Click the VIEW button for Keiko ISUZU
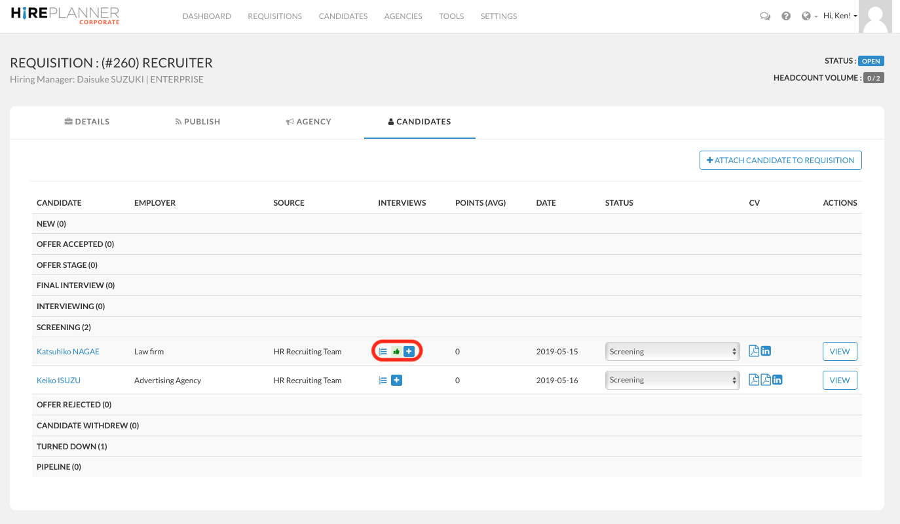Screen dimensions: 900x524 click(x=840, y=380)
